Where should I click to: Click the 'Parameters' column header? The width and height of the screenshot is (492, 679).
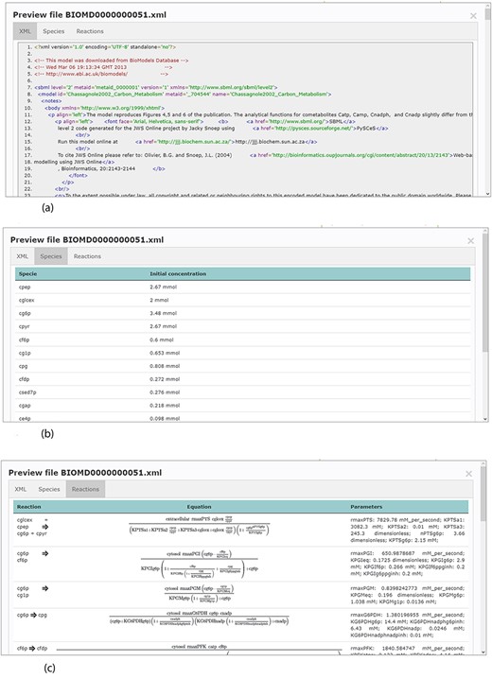(366, 507)
